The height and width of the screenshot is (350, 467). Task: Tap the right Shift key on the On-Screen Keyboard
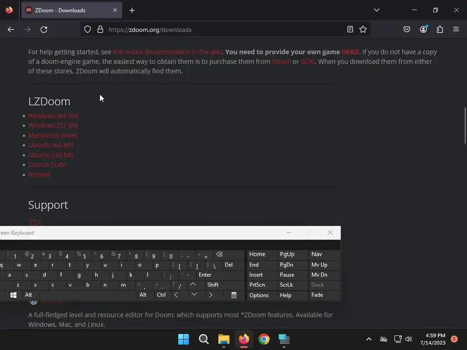(225, 285)
